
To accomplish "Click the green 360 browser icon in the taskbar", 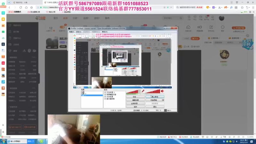I will (41, 141).
